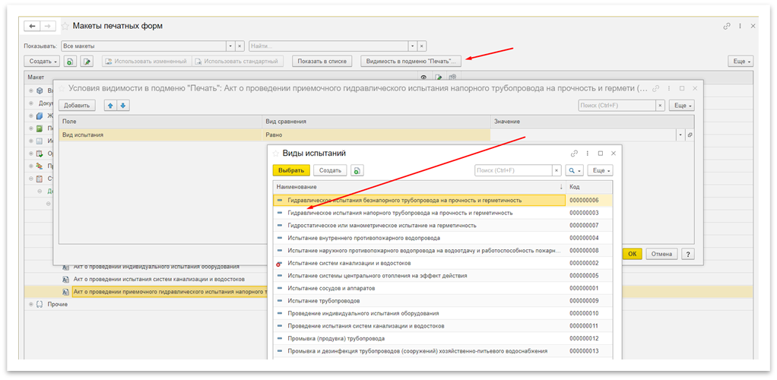The width and height of the screenshot is (777, 380).
Task: Open the Создать dropdown in main toolbar
Action: click(41, 61)
